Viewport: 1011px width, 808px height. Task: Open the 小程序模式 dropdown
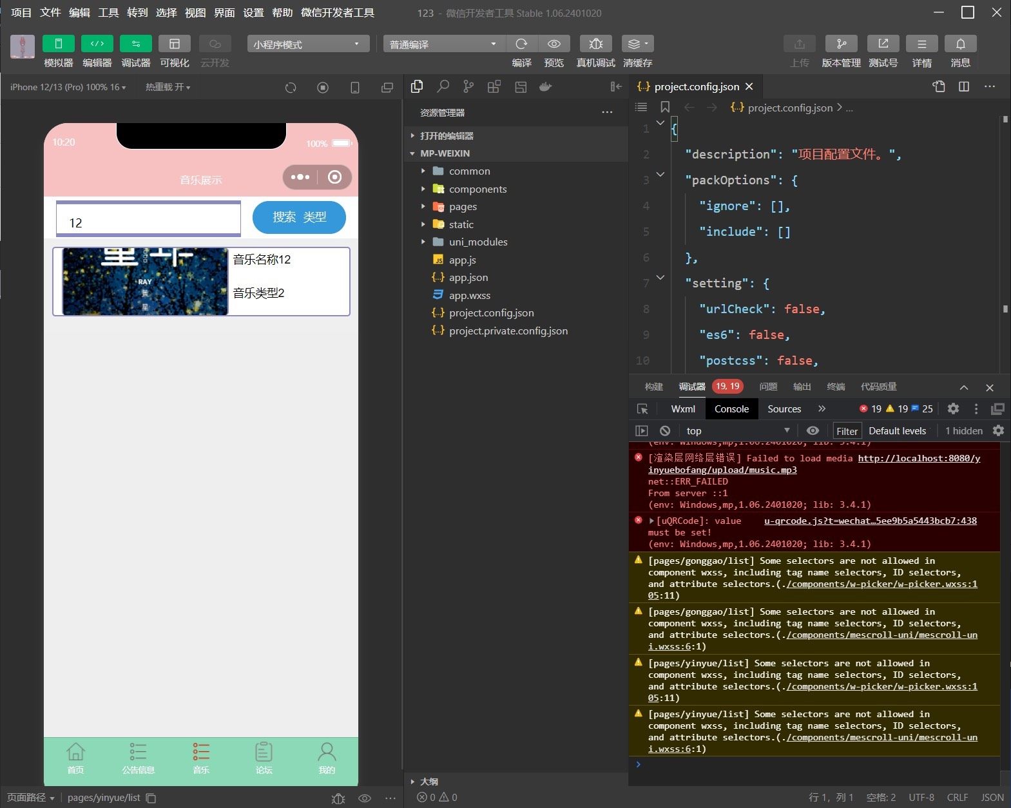pos(307,44)
